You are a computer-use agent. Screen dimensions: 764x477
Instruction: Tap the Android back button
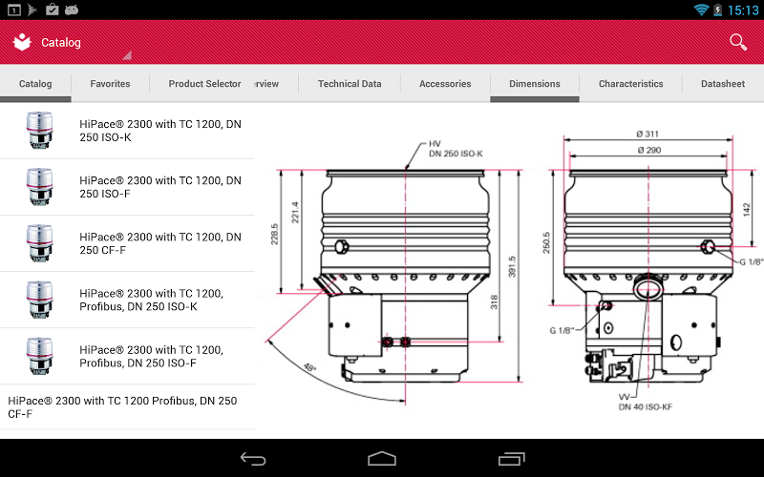pos(253,459)
